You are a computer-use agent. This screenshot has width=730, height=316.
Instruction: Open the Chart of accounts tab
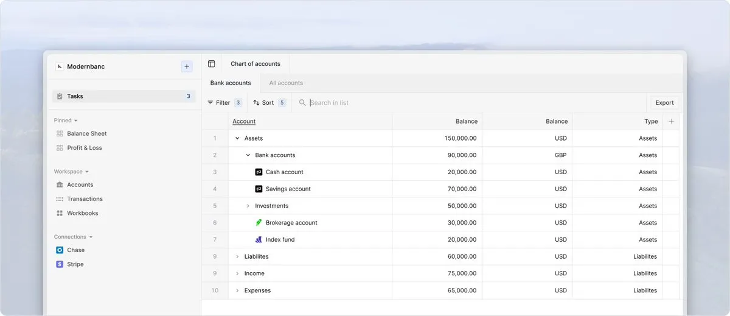(255, 64)
